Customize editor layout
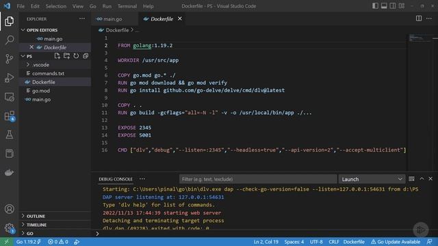The width and height of the screenshot is (438, 246). [x=402, y=6]
